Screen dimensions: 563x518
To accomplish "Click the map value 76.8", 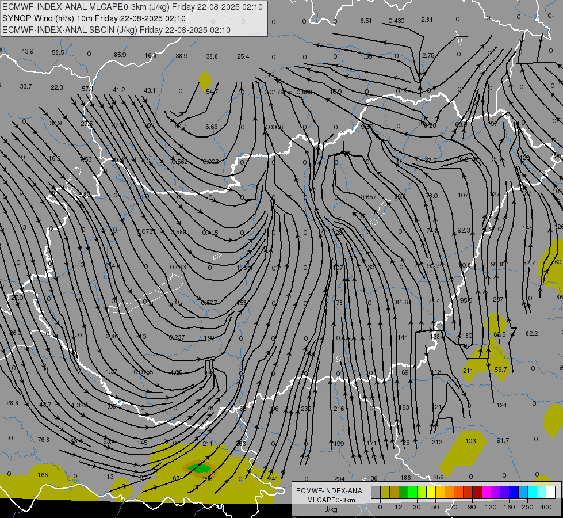I will coord(43,440).
